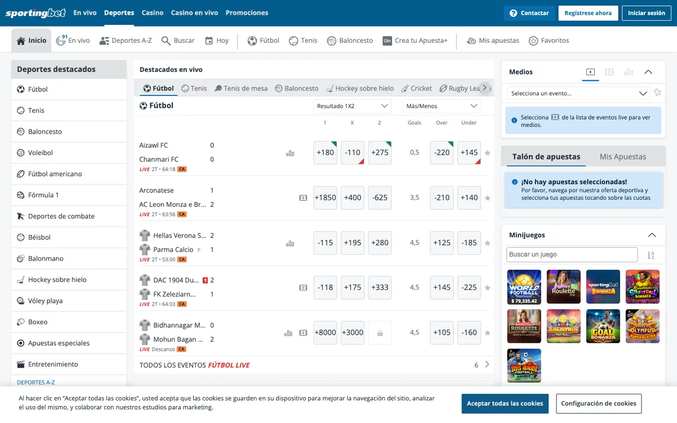Select +8000 odds for Bidhannagar

pyautogui.click(x=326, y=333)
